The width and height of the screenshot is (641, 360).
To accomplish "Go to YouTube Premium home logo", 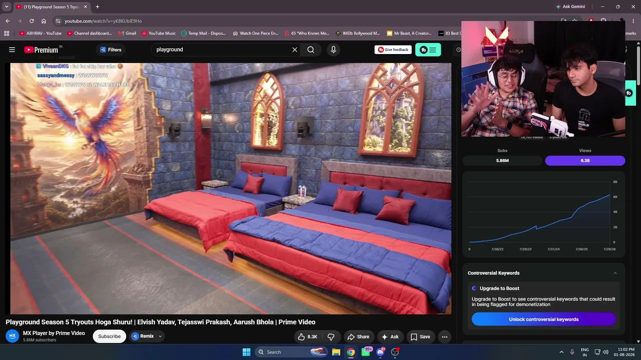I will point(41,49).
